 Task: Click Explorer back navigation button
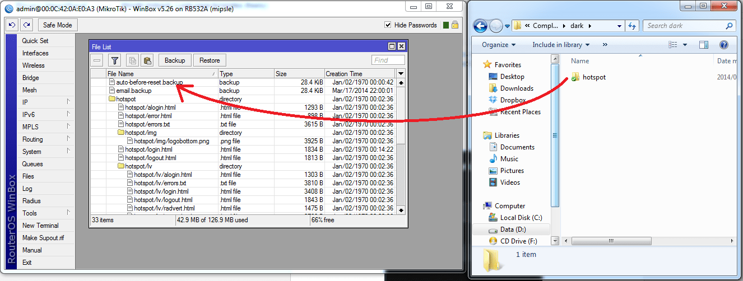pos(480,26)
